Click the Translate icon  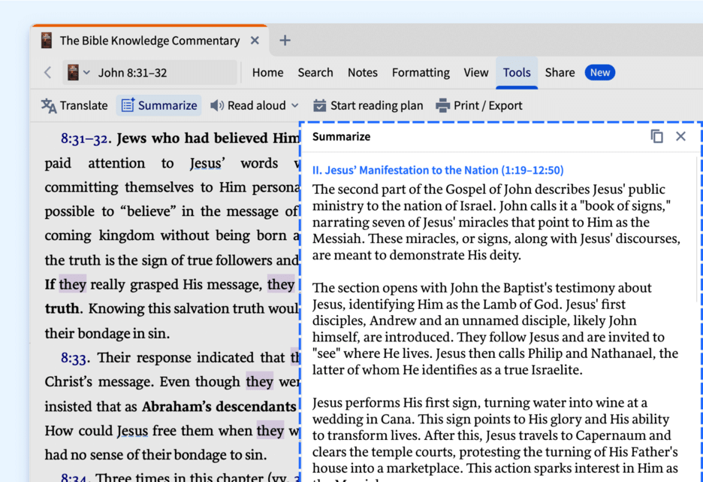click(49, 106)
